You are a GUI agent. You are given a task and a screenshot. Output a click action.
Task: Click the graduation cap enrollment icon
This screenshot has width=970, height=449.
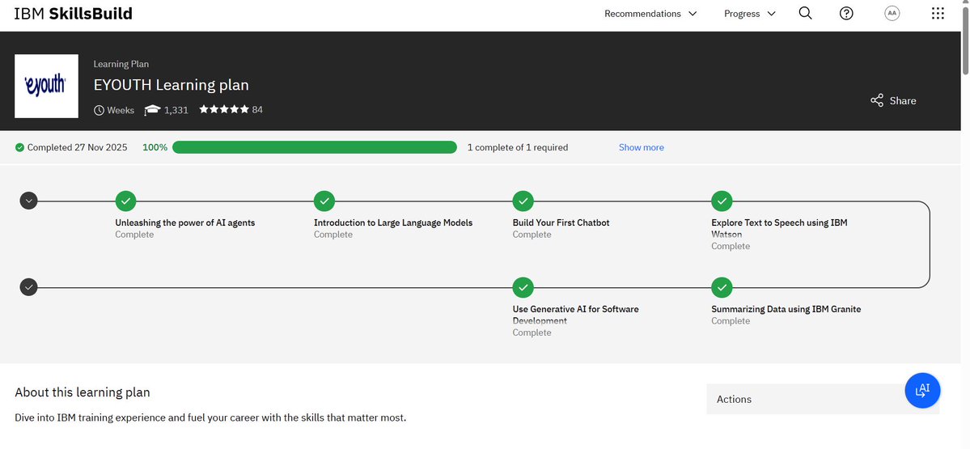pos(152,110)
